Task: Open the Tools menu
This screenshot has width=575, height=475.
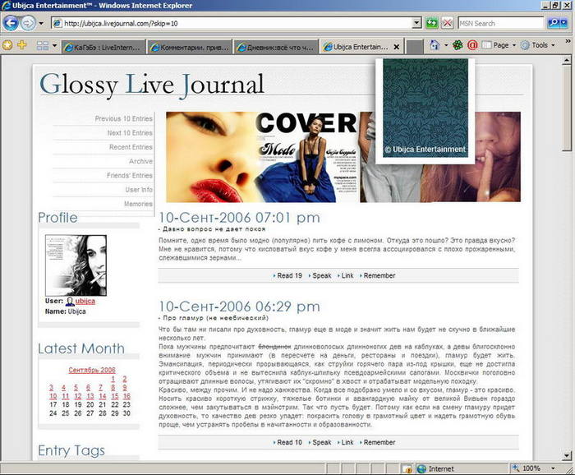Action: coord(538,45)
